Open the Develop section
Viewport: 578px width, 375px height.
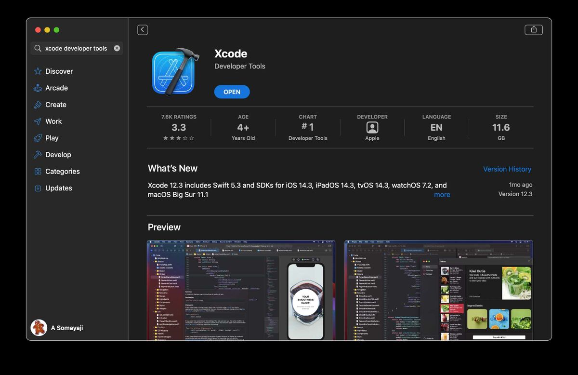(59, 155)
